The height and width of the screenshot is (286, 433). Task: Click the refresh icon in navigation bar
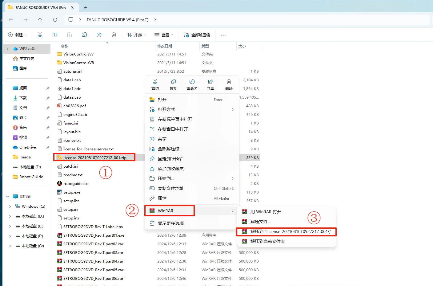point(55,19)
